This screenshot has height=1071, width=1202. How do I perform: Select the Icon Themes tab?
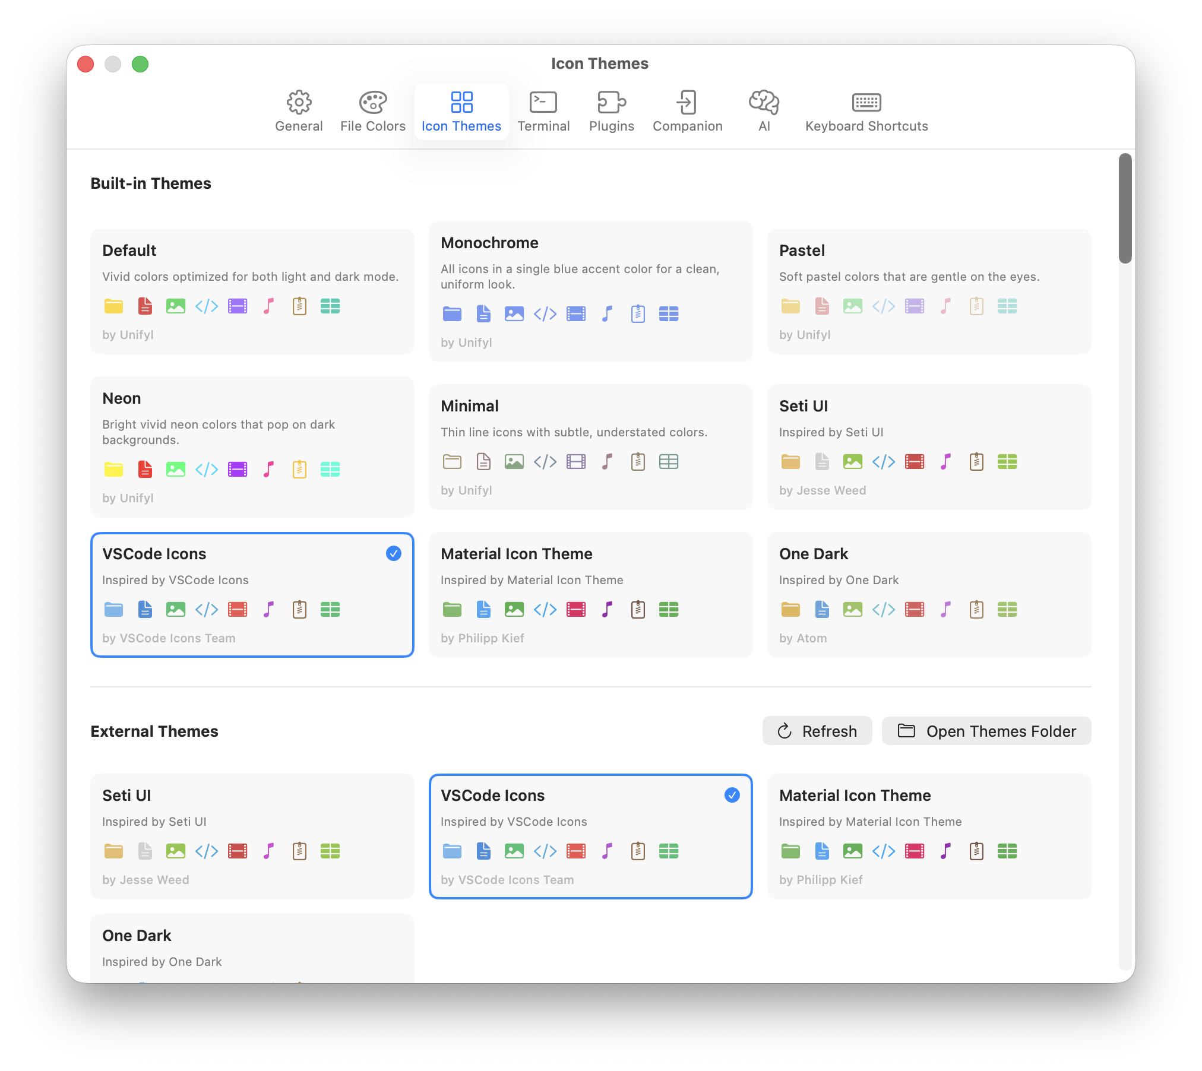461,112
